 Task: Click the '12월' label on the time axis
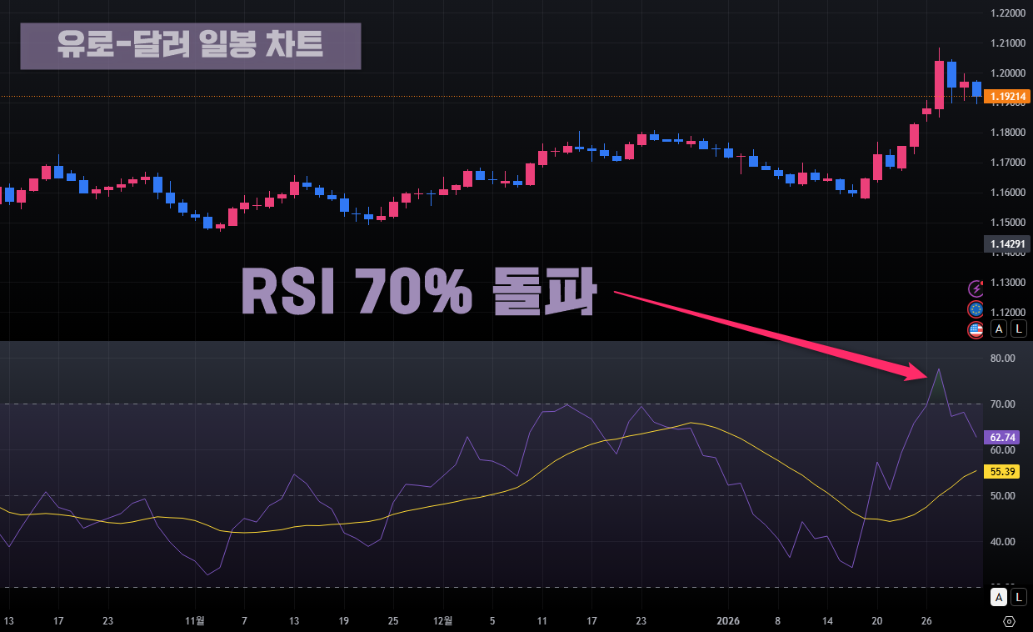(443, 621)
